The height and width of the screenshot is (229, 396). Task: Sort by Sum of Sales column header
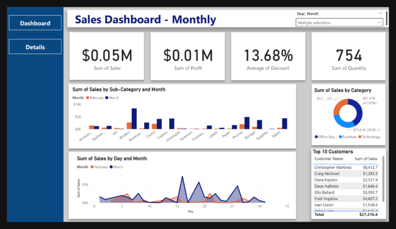click(x=365, y=159)
